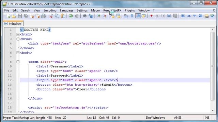Open the ? help menu
Image resolution: width=218 pixels, height=122 pixels.
click(x=154, y=11)
